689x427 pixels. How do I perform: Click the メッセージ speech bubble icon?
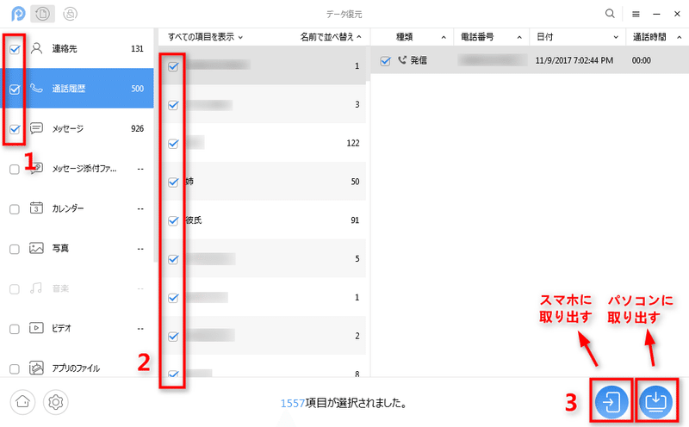(x=36, y=128)
